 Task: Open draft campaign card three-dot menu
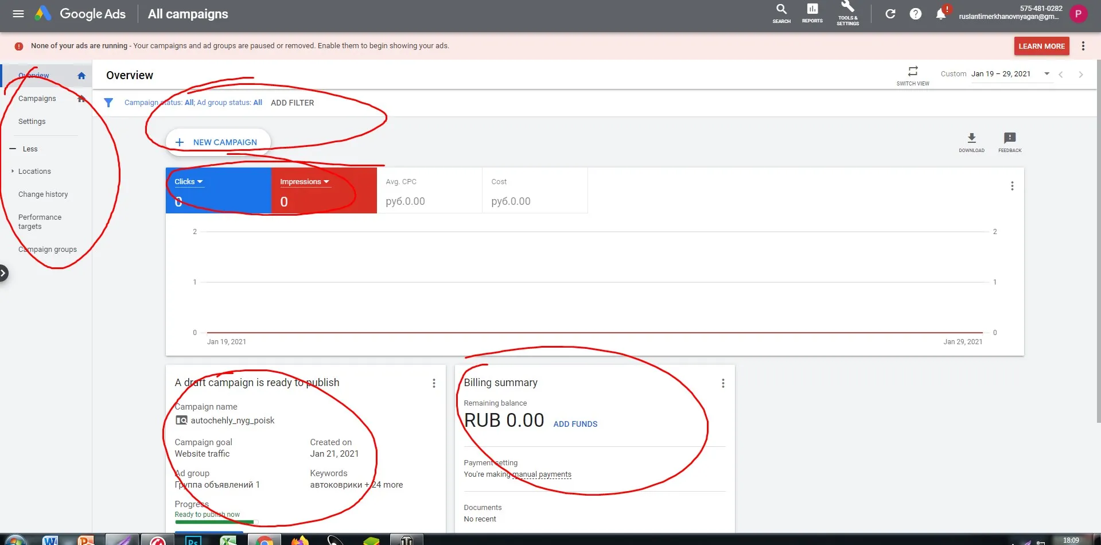point(434,383)
